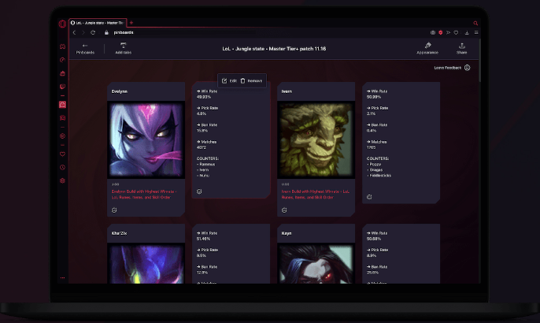Viewport: 540px width, 323px height.
Task: Click the red ad blocker shield icon
Action: (x=441, y=32)
